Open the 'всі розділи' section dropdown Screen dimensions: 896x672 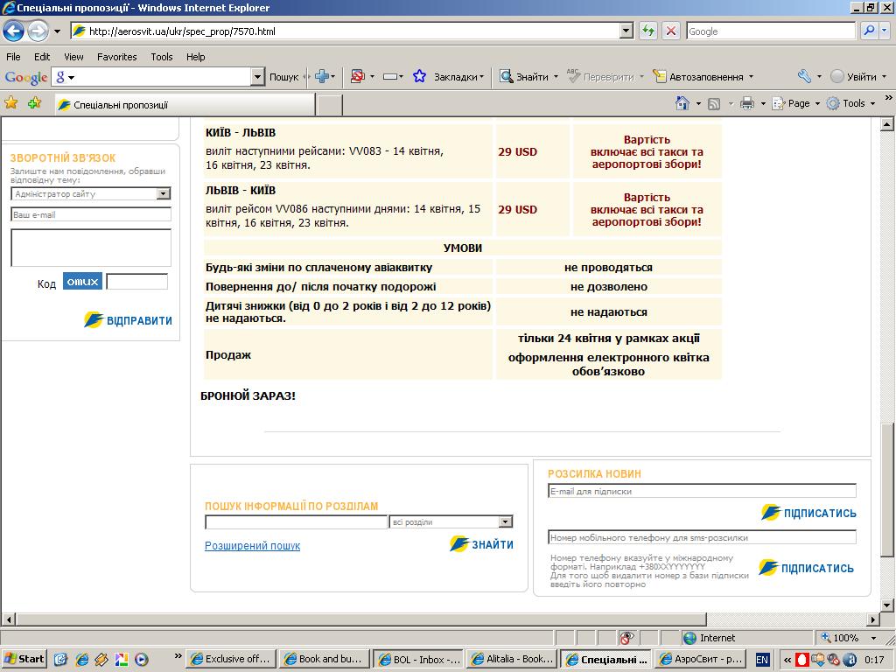point(505,522)
